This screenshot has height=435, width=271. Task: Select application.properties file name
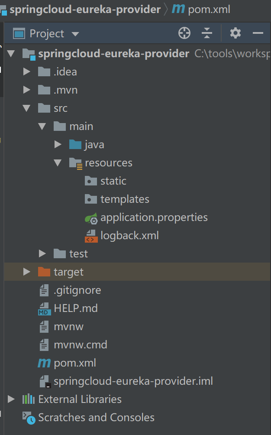click(x=154, y=218)
